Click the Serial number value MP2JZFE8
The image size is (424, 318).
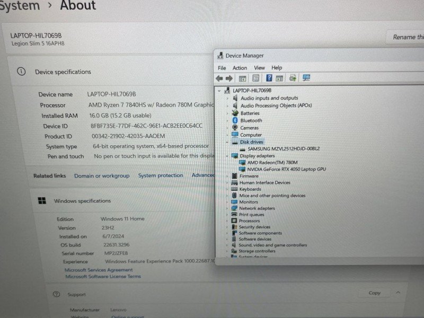(116, 253)
